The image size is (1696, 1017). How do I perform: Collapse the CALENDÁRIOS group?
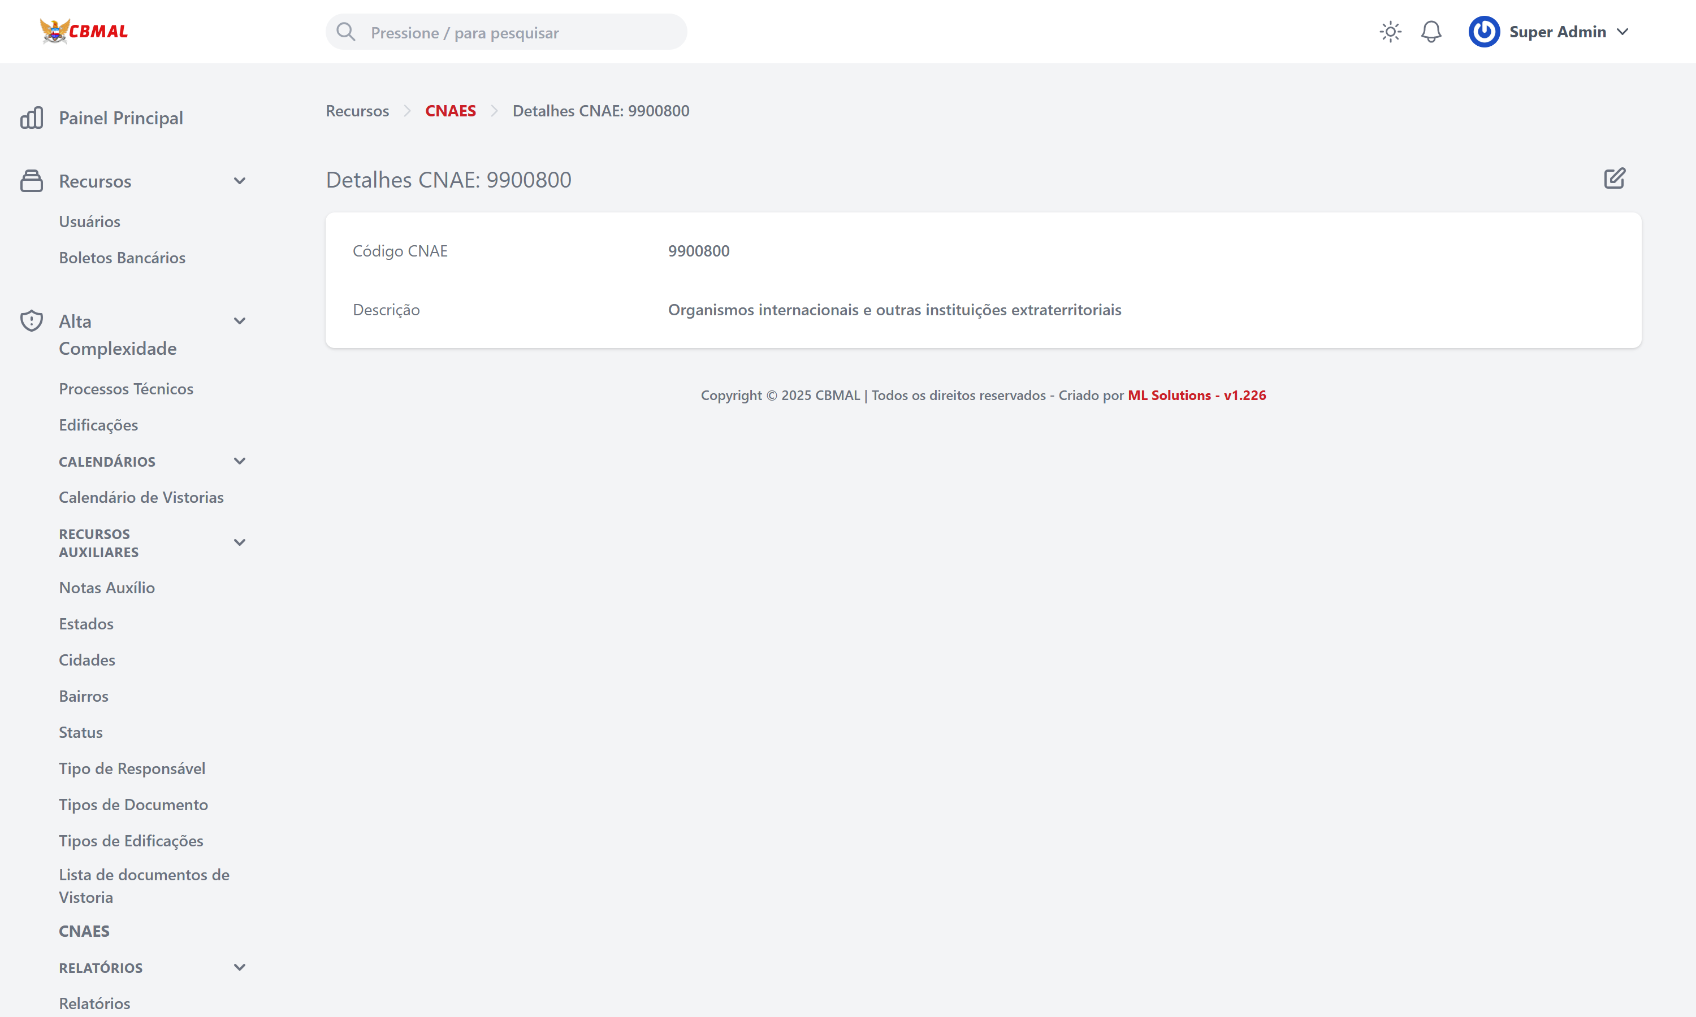pos(239,461)
